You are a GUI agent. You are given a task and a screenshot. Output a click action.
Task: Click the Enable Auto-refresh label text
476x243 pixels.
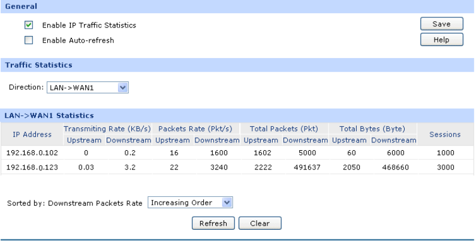click(78, 41)
